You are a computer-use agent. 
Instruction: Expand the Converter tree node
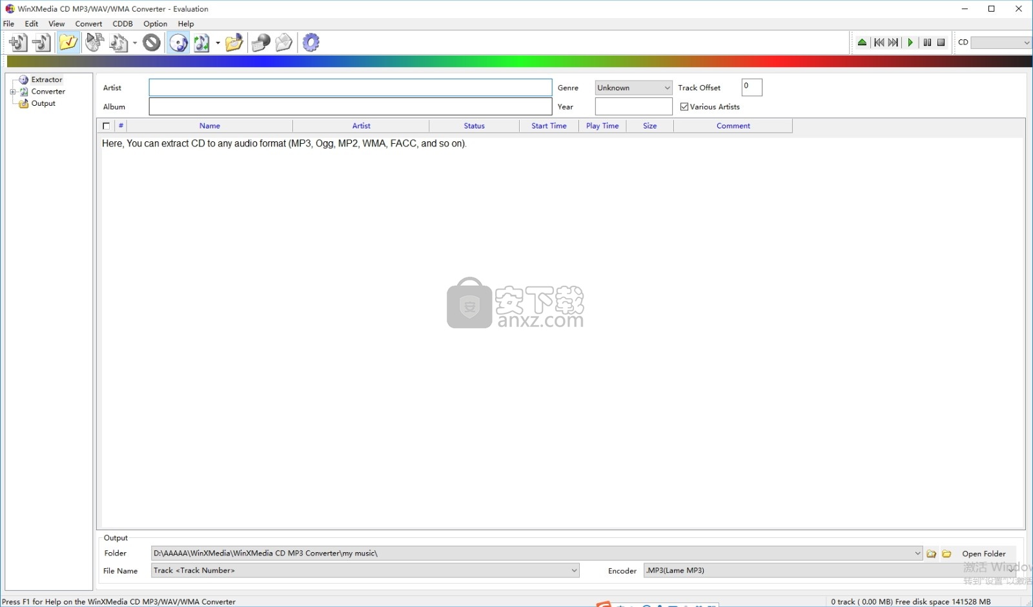pos(13,92)
